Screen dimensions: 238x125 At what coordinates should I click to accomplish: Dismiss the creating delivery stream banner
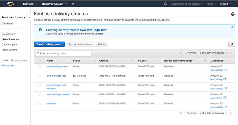[232, 27]
